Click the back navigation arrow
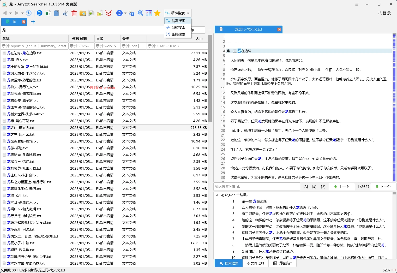This screenshot has height=273, width=397. pyautogui.click(x=5, y=13)
